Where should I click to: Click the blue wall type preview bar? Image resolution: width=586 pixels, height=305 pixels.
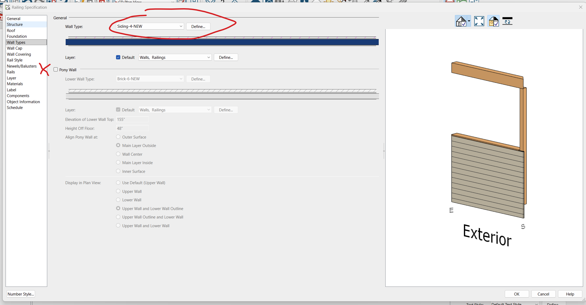point(222,42)
